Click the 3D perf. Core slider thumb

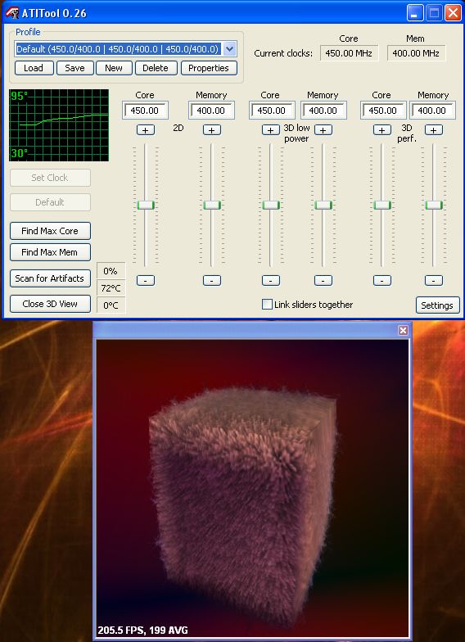[381, 205]
